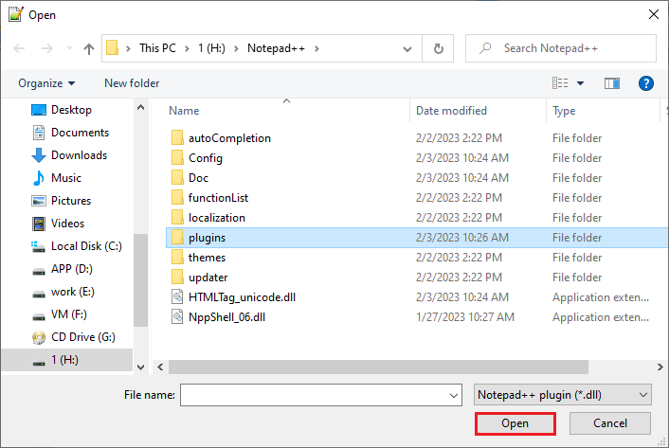Open Pictures in the navigation pane

(x=70, y=201)
